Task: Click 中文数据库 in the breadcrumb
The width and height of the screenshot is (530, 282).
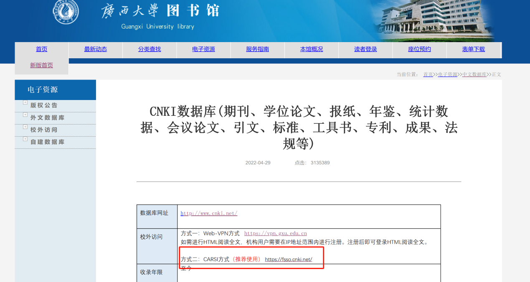Action: click(474, 75)
